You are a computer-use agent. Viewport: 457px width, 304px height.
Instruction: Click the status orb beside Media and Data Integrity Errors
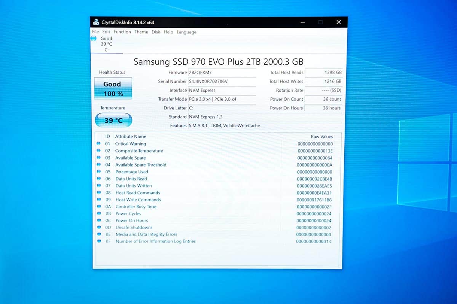99,234
